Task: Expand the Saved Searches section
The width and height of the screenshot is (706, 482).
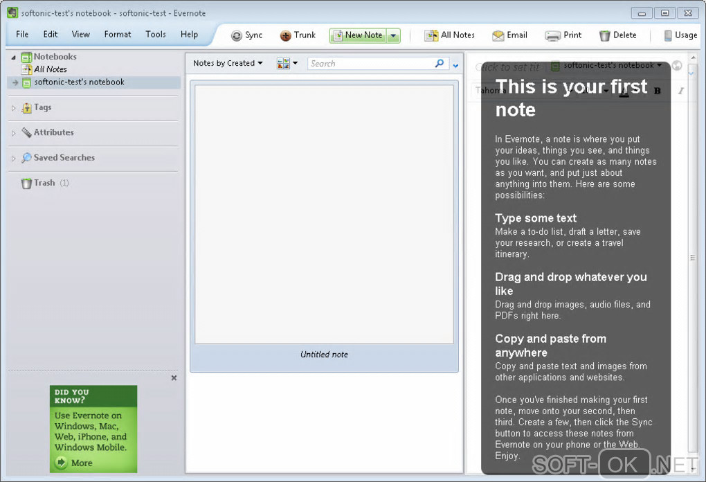Action: 14,159
